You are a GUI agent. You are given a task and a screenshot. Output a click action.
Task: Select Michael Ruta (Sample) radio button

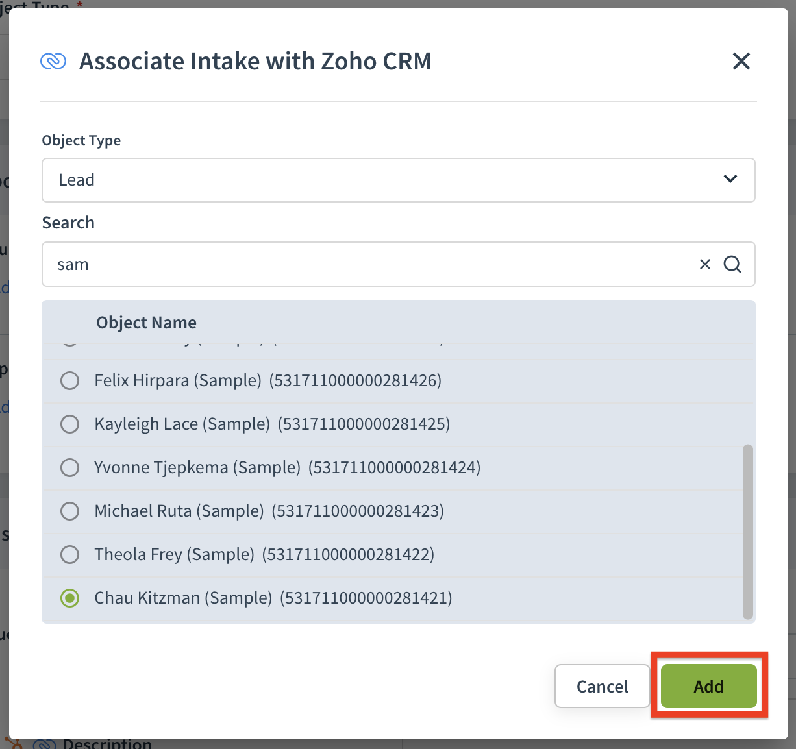click(x=69, y=511)
